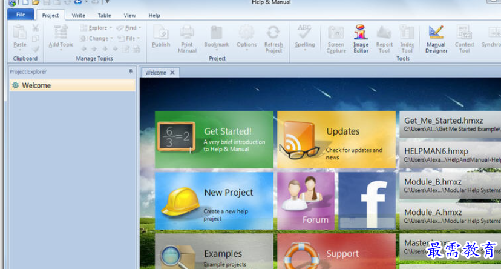Expand the Change dropdown
The height and width of the screenshot is (269, 501).
pos(96,38)
